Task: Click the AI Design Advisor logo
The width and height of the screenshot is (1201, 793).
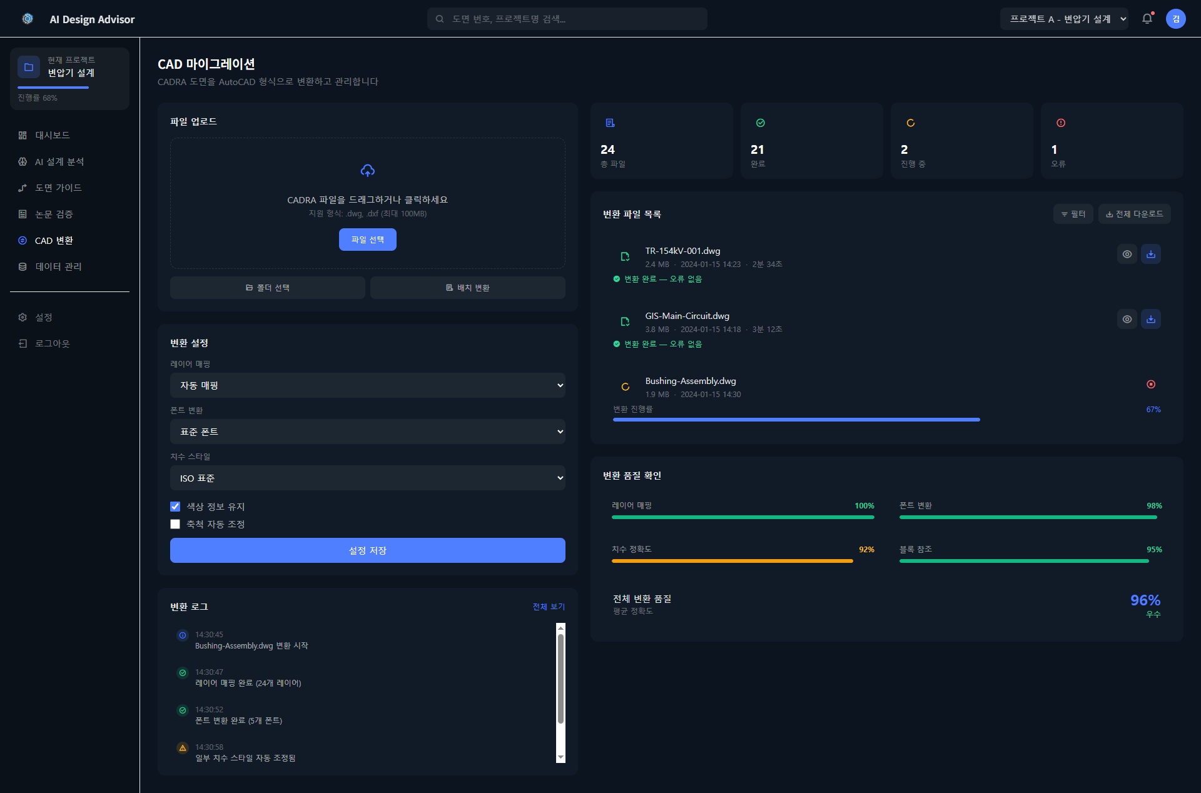Action: [28, 19]
